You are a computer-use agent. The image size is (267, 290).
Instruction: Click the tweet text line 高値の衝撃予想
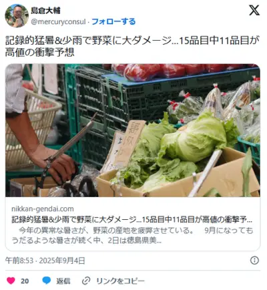click(x=39, y=53)
